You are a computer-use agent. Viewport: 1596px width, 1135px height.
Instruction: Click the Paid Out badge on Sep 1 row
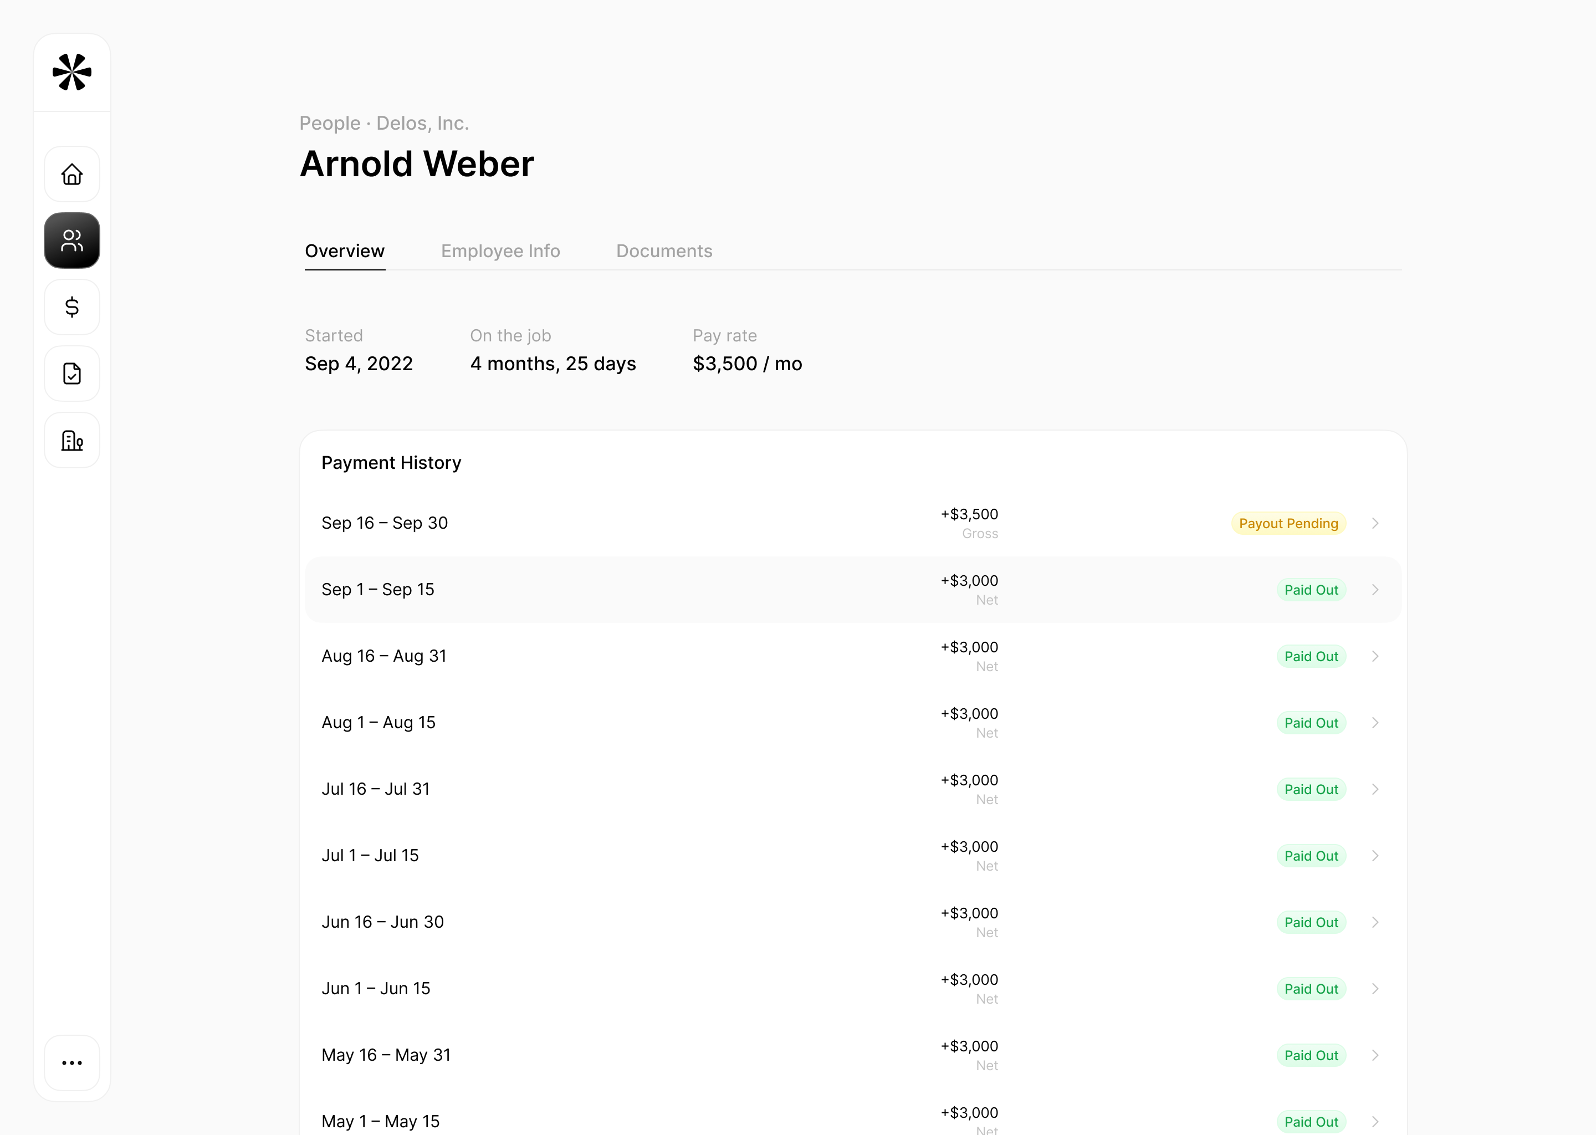[1311, 589]
